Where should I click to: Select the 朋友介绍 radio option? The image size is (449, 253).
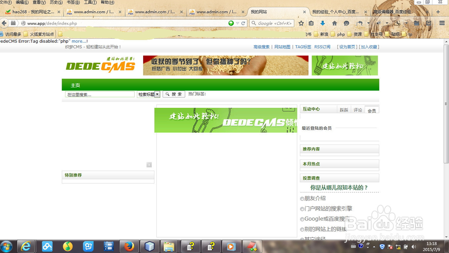(x=302, y=199)
